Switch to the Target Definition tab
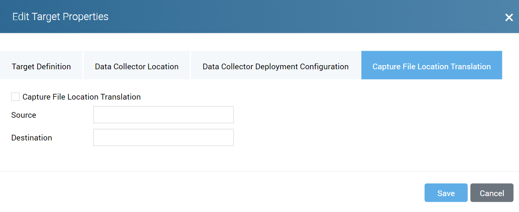This screenshot has width=519, height=212. (41, 67)
